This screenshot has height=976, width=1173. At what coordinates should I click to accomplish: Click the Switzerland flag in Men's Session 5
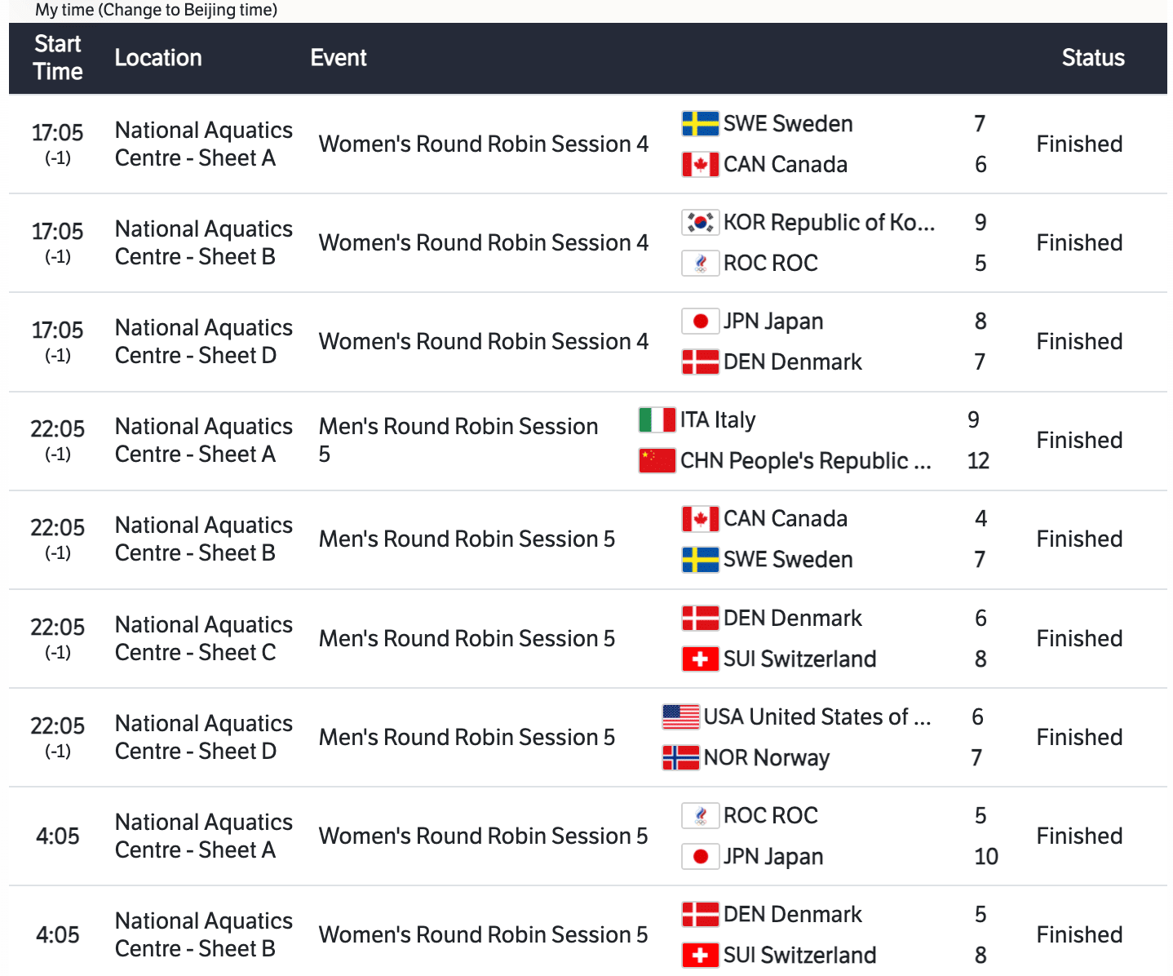tap(700, 659)
